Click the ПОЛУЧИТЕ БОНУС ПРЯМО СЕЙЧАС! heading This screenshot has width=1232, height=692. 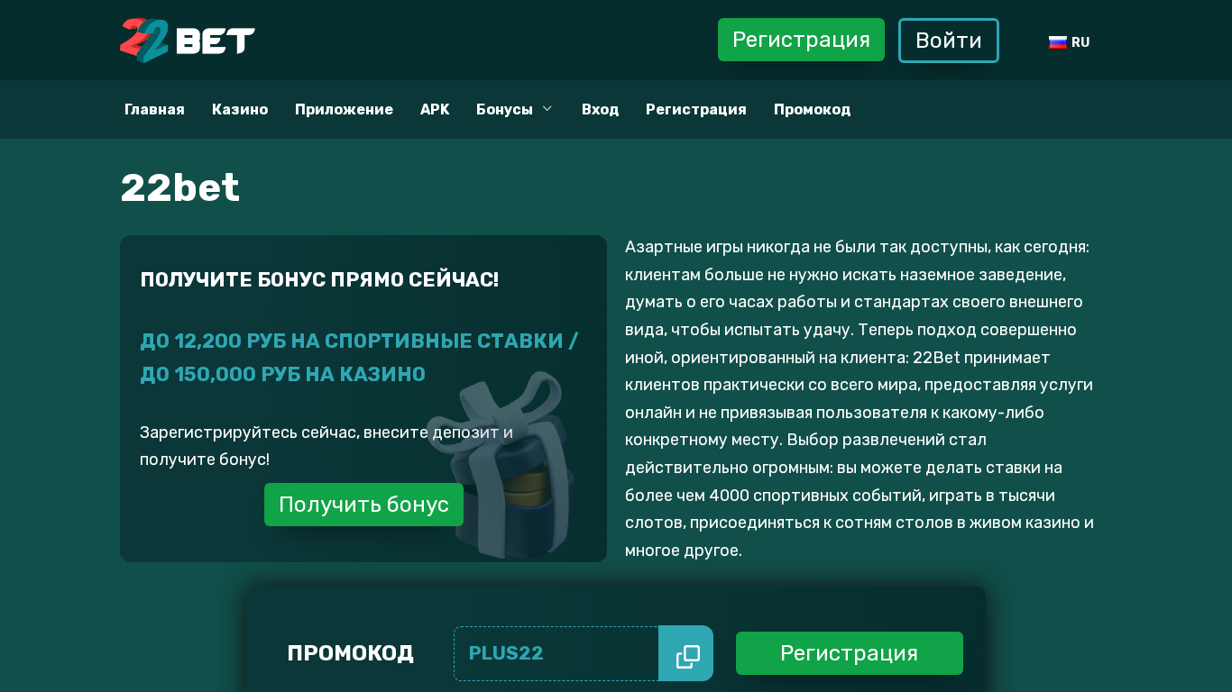[x=319, y=279]
